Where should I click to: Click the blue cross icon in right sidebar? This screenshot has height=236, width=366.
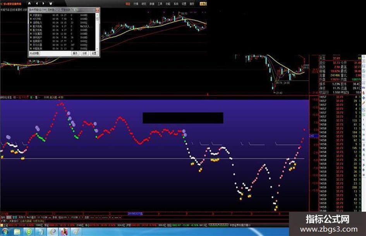coord(364,98)
